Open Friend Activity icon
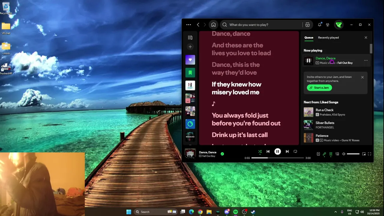384x216 pixels. 328,25
